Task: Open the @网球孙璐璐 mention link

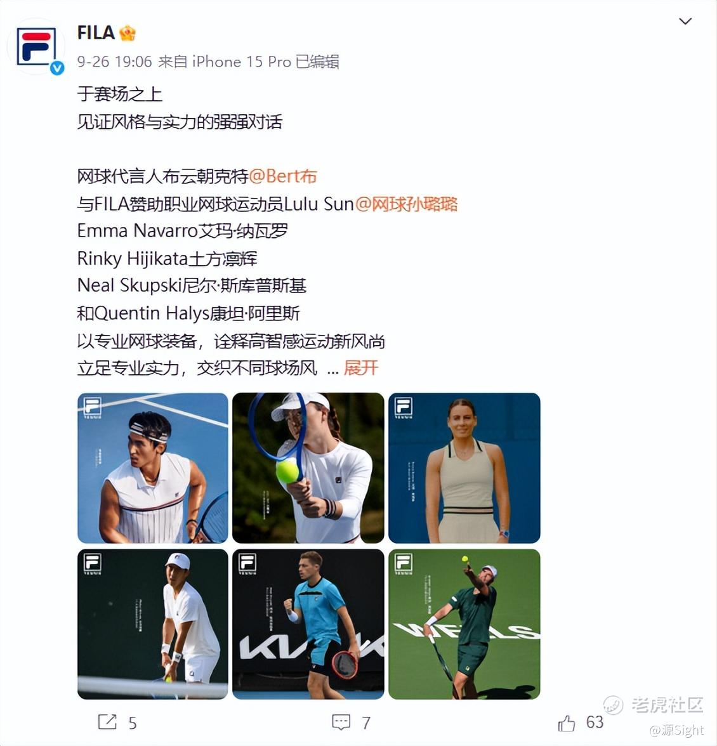Action: pyautogui.click(x=406, y=204)
